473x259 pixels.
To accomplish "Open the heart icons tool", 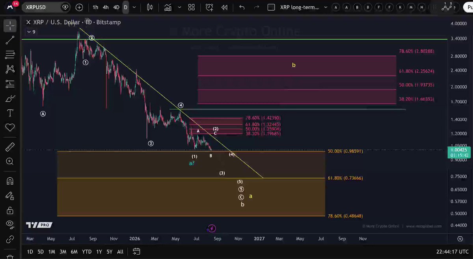I will [10, 127].
